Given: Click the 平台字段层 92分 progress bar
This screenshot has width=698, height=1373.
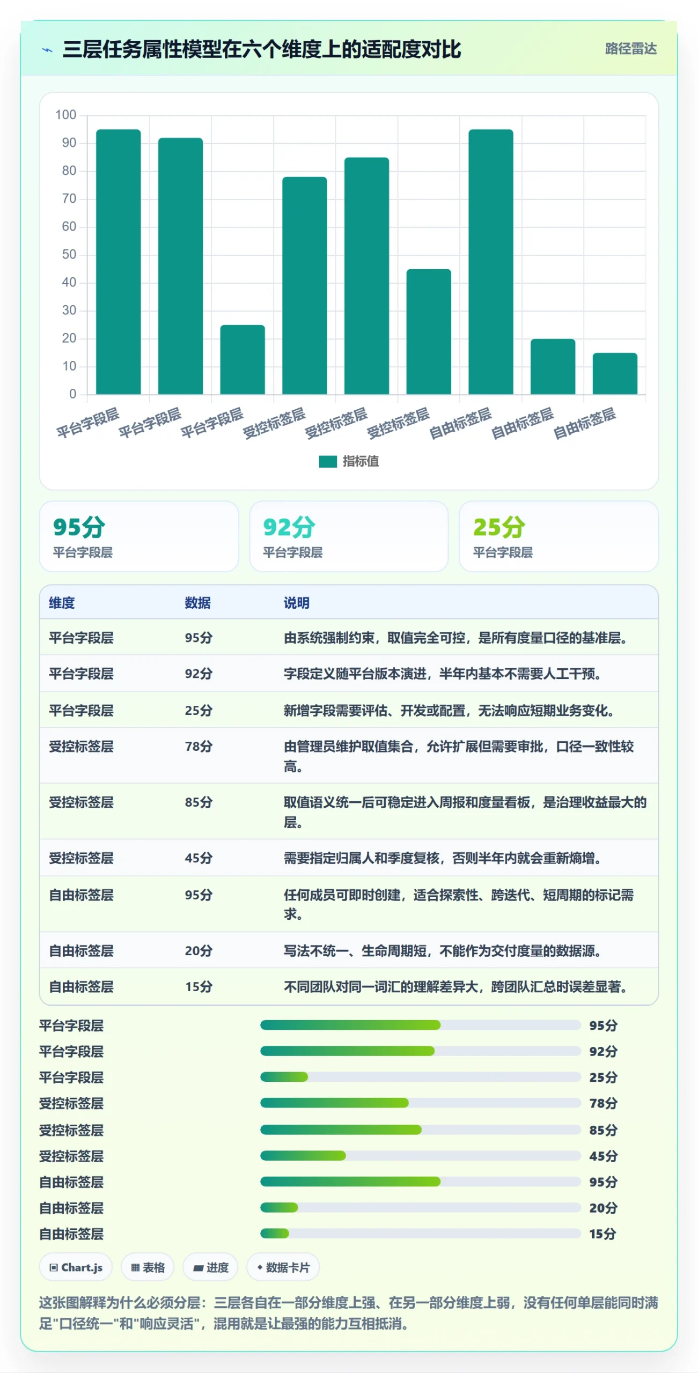Looking at the screenshot, I should pos(421,1051).
